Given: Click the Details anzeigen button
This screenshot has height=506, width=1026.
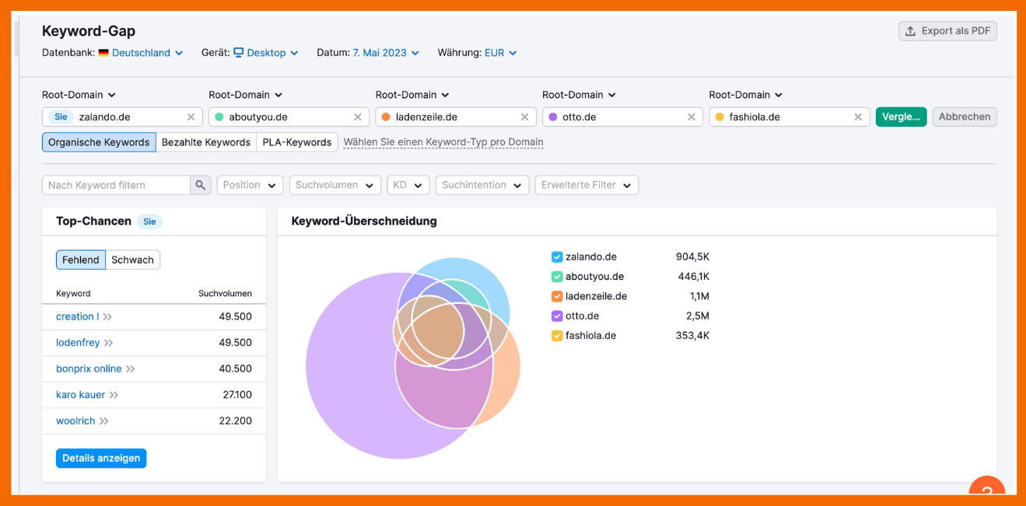Looking at the screenshot, I should point(101,459).
